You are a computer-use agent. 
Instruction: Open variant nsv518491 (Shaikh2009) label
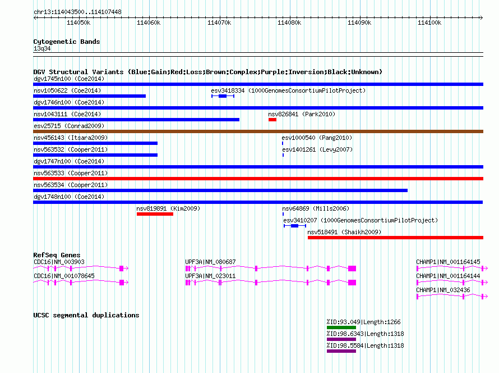pyautogui.click(x=344, y=232)
